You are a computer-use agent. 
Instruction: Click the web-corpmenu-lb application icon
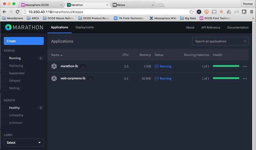pyautogui.click(x=54, y=78)
